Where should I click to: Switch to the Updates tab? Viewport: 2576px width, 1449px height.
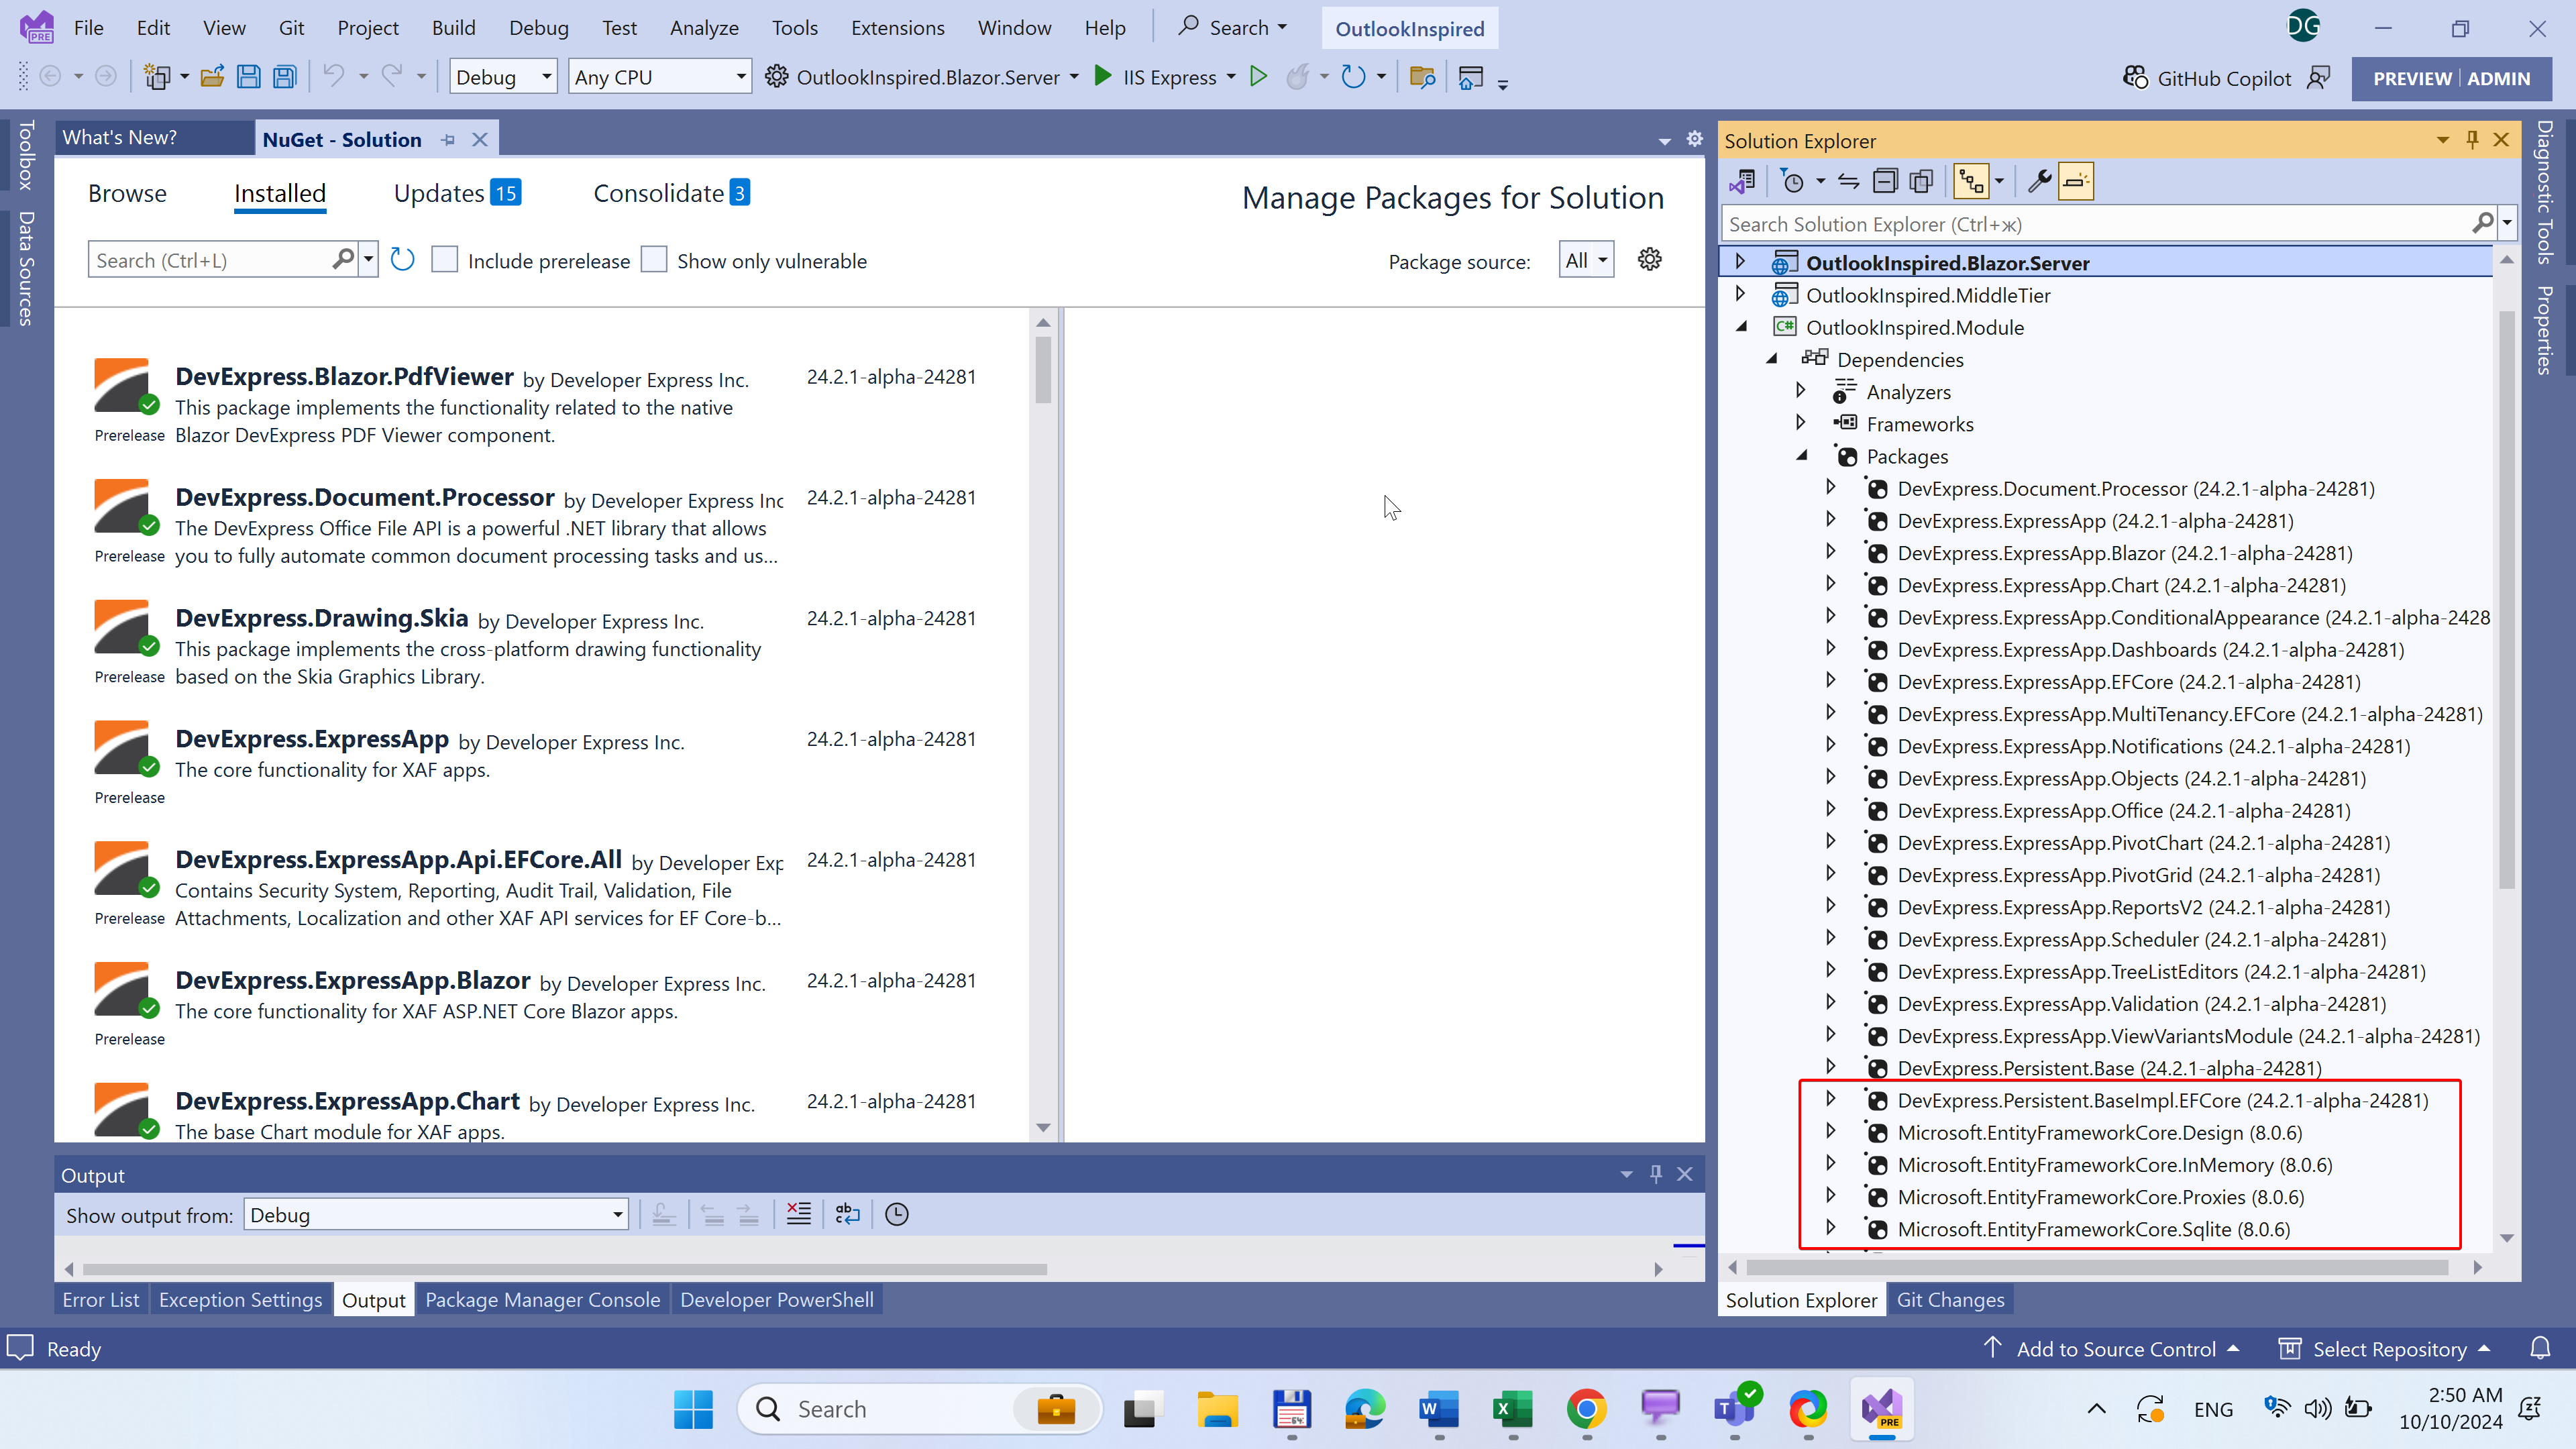[457, 193]
